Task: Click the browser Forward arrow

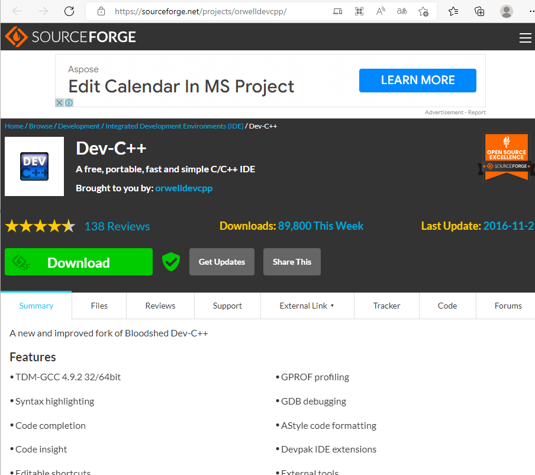Action: click(43, 11)
